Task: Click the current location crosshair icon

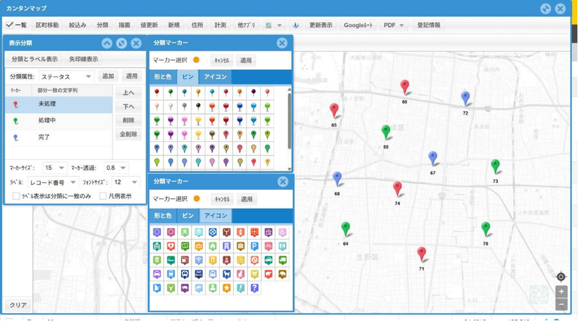Action: click(x=561, y=277)
